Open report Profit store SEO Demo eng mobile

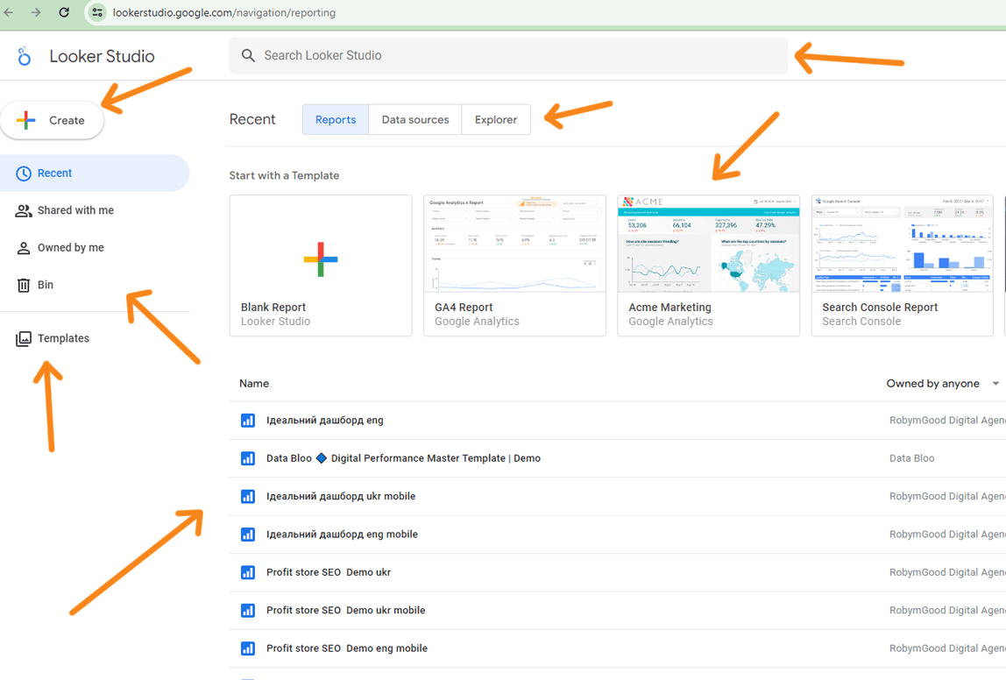(347, 648)
